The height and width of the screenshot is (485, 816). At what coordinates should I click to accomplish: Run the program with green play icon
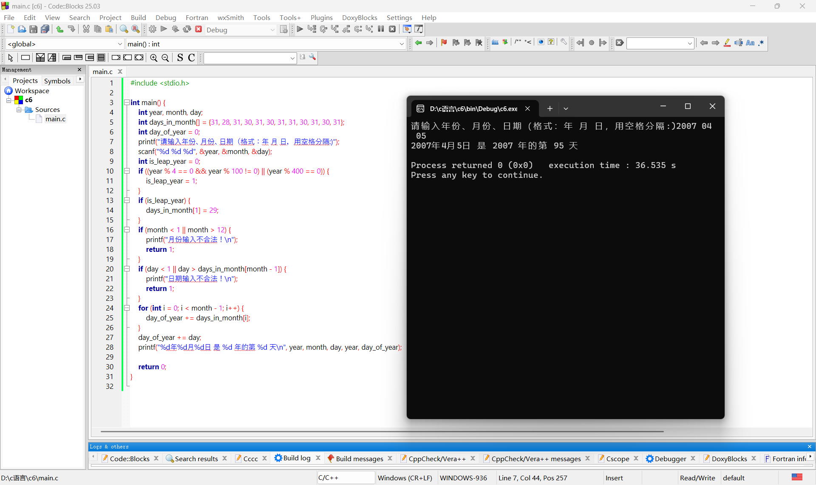[x=164, y=29]
